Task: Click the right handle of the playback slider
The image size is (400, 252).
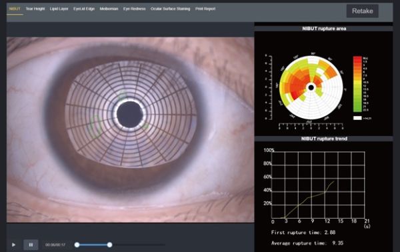Action: point(109,245)
